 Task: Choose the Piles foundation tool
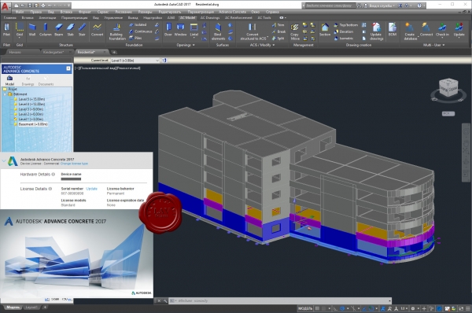click(135, 38)
